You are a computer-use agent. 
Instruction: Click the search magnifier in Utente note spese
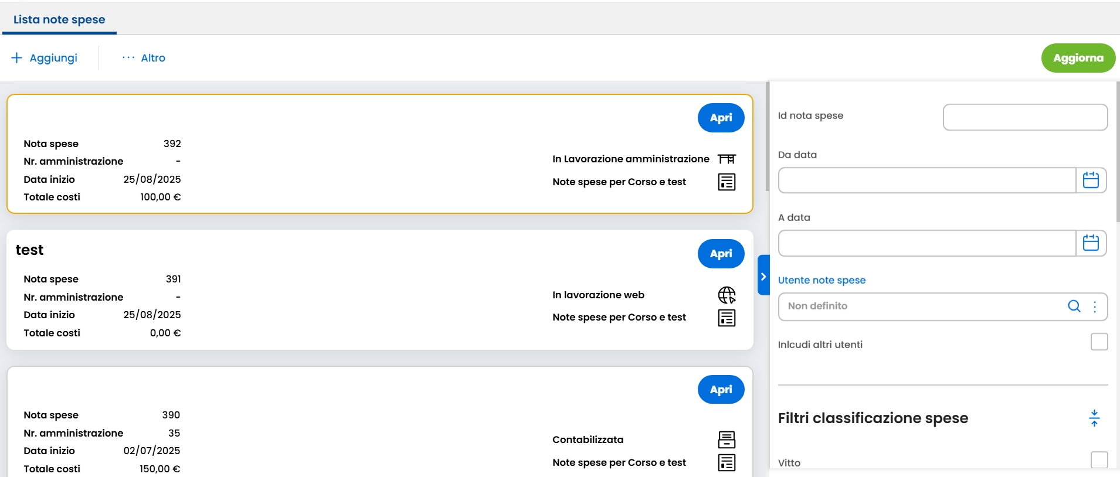tap(1074, 306)
